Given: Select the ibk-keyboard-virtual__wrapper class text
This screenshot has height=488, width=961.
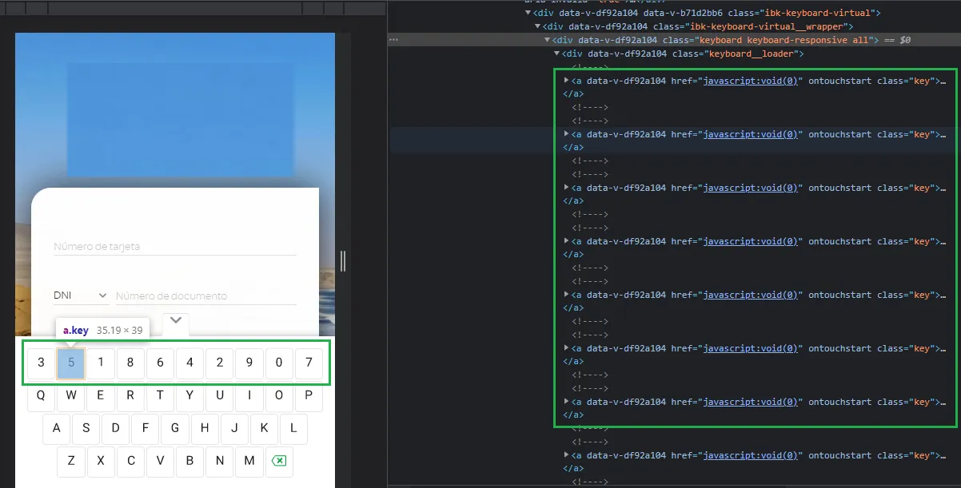Looking at the screenshot, I should pos(764,26).
